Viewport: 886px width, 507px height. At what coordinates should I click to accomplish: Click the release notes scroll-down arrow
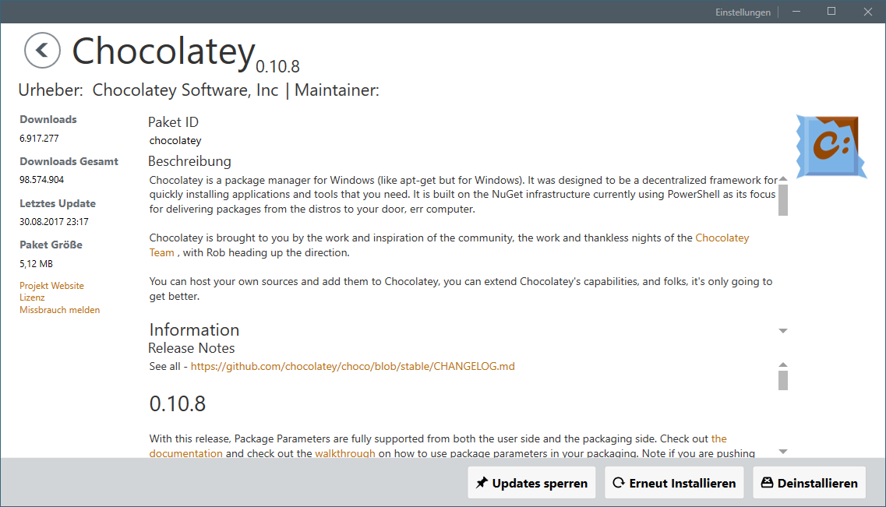783,451
